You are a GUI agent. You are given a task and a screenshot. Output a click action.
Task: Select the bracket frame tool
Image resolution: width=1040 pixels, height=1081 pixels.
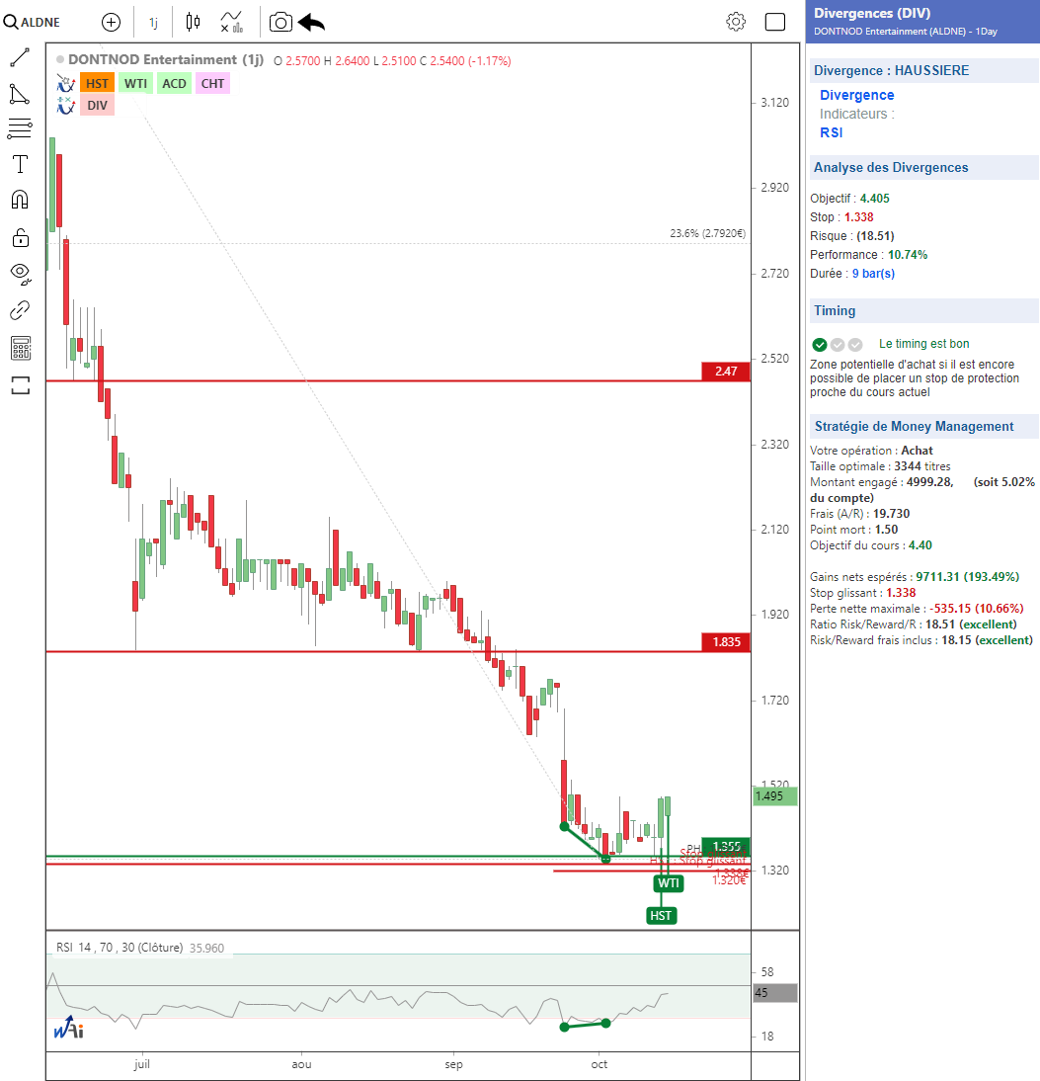click(x=21, y=385)
